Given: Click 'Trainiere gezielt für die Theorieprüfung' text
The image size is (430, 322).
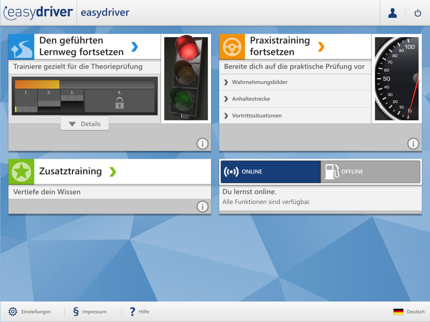Looking at the screenshot, I should coord(78,67).
